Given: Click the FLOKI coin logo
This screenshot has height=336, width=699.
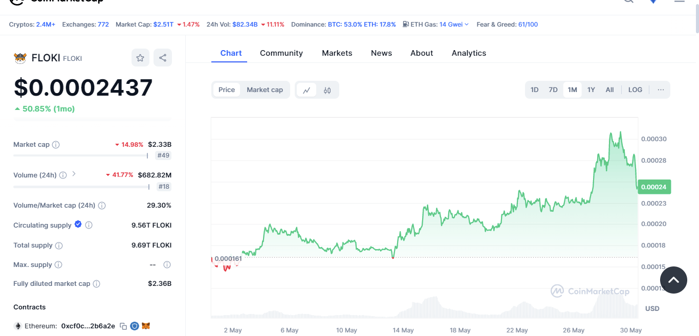Looking at the screenshot, I should pos(20,58).
